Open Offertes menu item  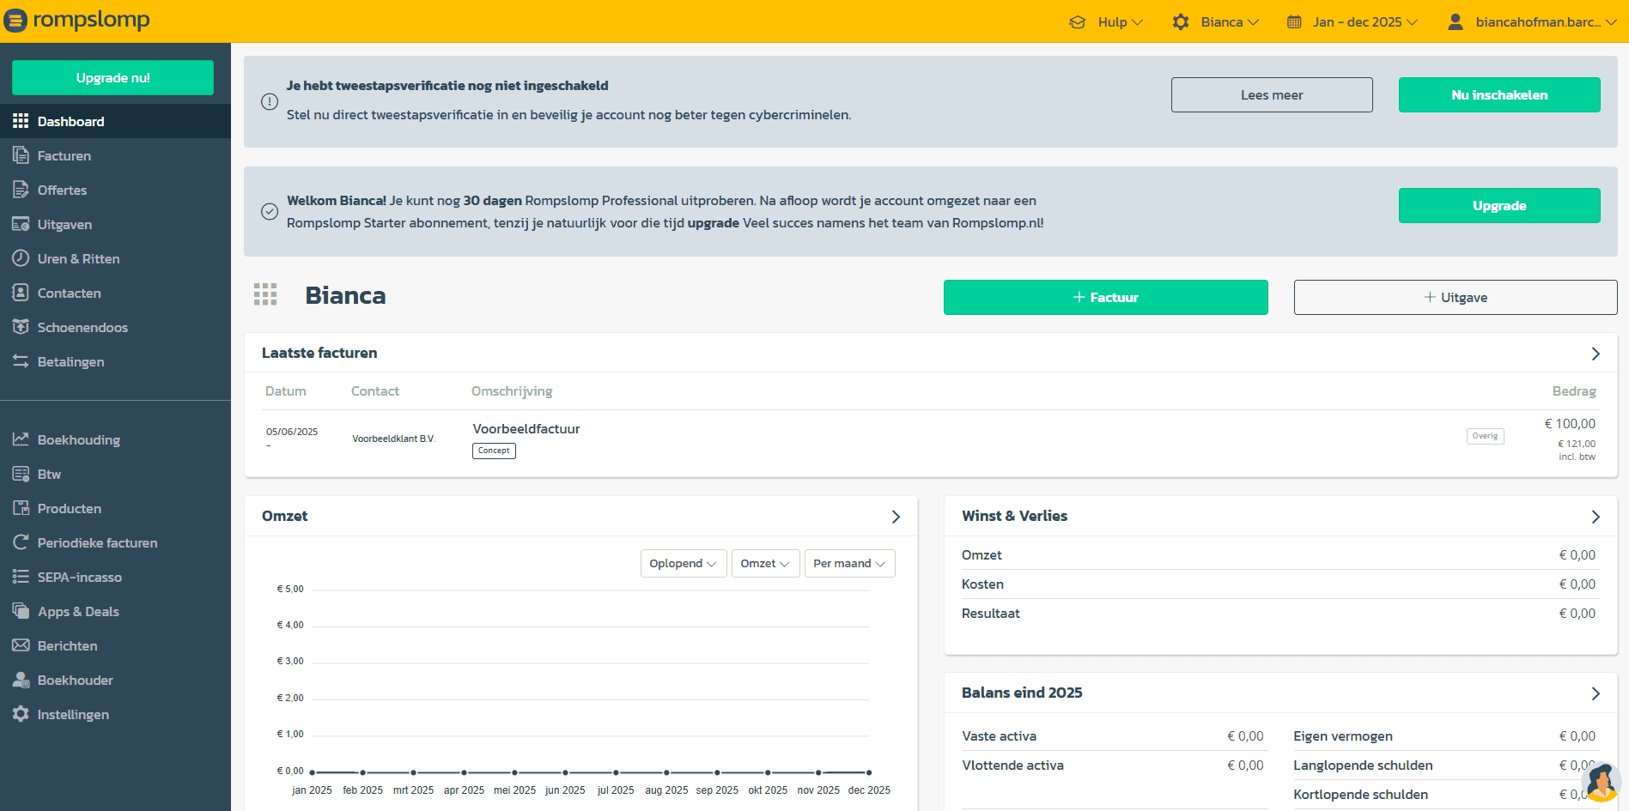click(x=115, y=190)
